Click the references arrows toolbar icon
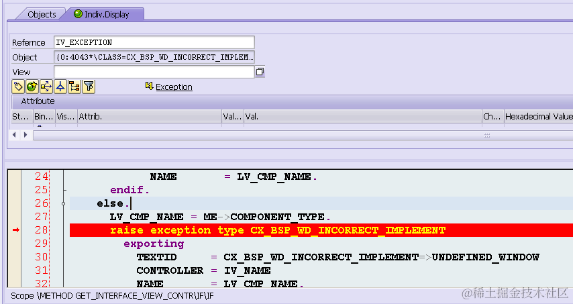Screen dimensions: 573x304 click(x=46, y=87)
